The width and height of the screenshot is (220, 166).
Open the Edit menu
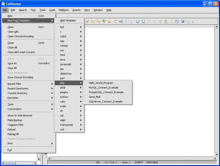click(x=13, y=10)
